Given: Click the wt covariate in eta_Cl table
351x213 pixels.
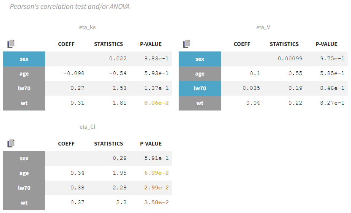Looking at the screenshot, I should tap(24, 202).
